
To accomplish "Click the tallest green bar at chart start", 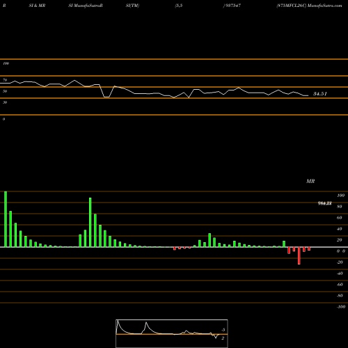I will (x=6, y=219).
